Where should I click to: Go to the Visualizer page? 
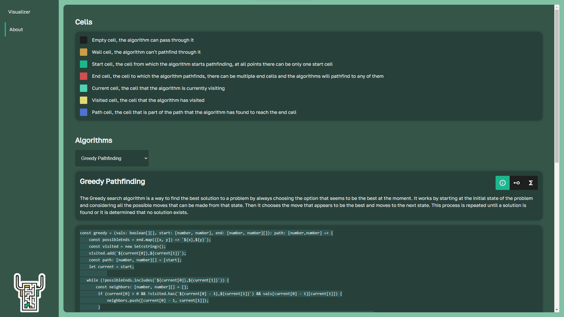coord(19,12)
